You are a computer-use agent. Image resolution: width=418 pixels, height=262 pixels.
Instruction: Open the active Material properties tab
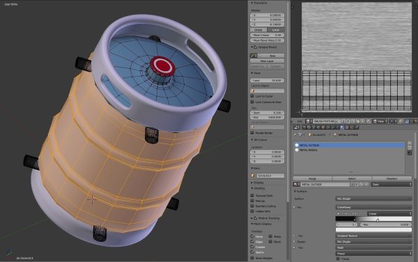(x=342, y=128)
